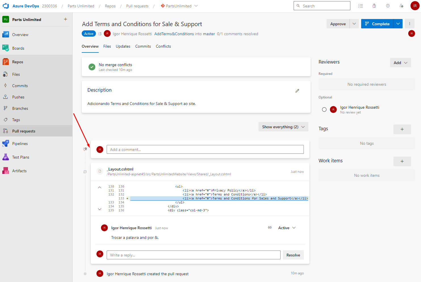Viewport: 421px width, 282px height.
Task: Open Boards in the sidebar
Action: click(36, 48)
